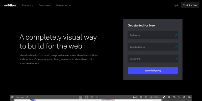Expand the Product dropdown menu
Image resolution: width=202 pixels, height=101 pixels.
28,5
